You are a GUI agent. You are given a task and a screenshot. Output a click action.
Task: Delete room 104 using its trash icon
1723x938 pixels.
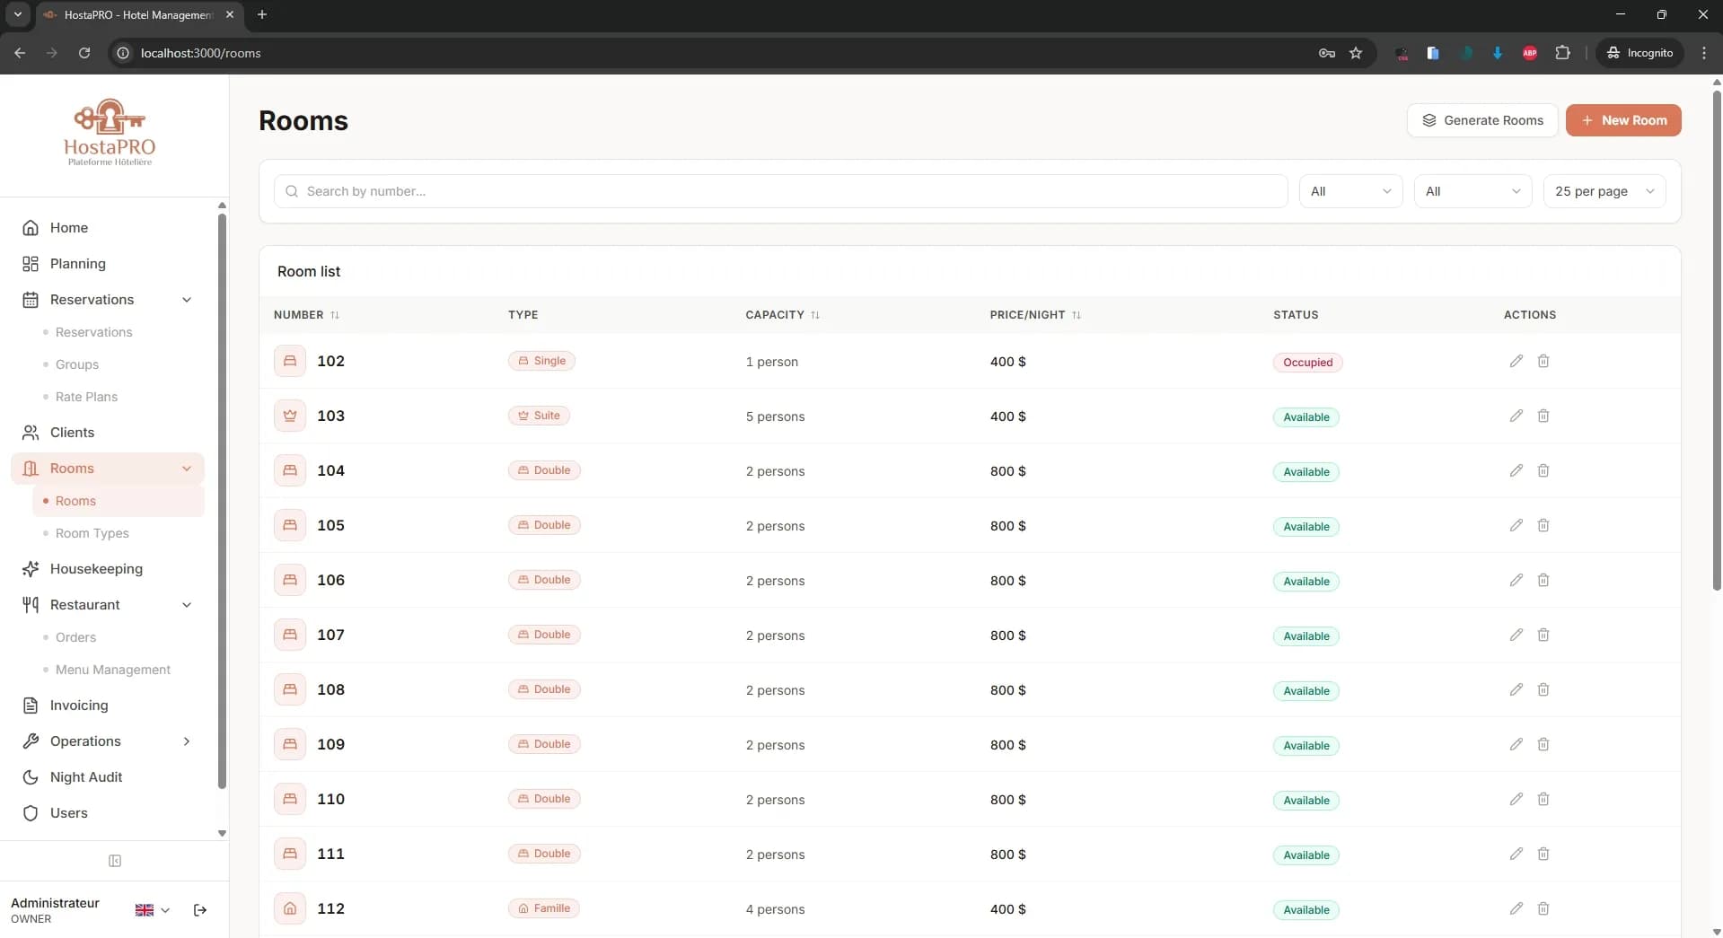1543,470
